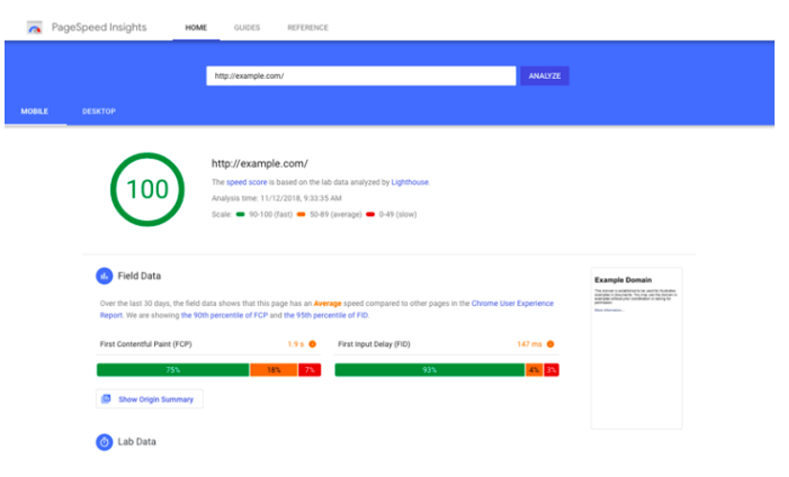Click the PageSpeed Insights logo icon
Screen dimensions: 789x477
(x=35, y=27)
